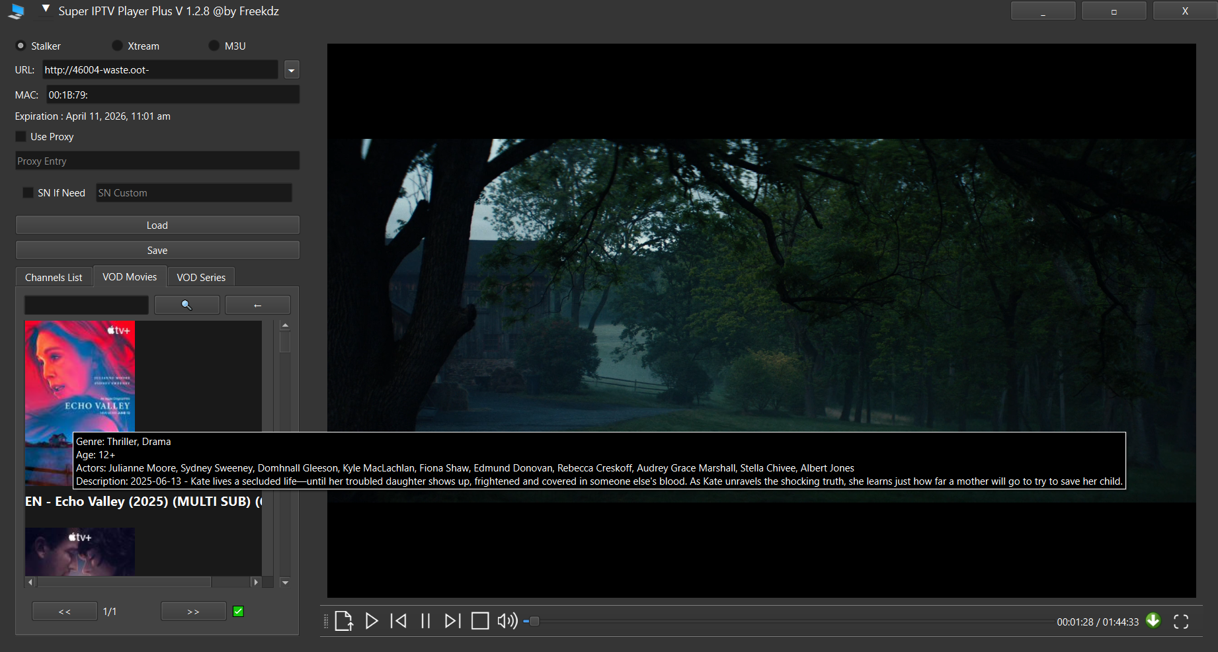
Task: Select the M3U radio option
Action: click(214, 46)
